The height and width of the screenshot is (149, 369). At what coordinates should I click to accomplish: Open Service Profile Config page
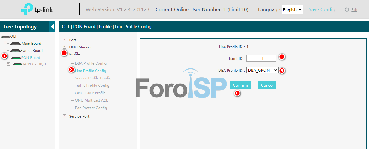click(93, 78)
